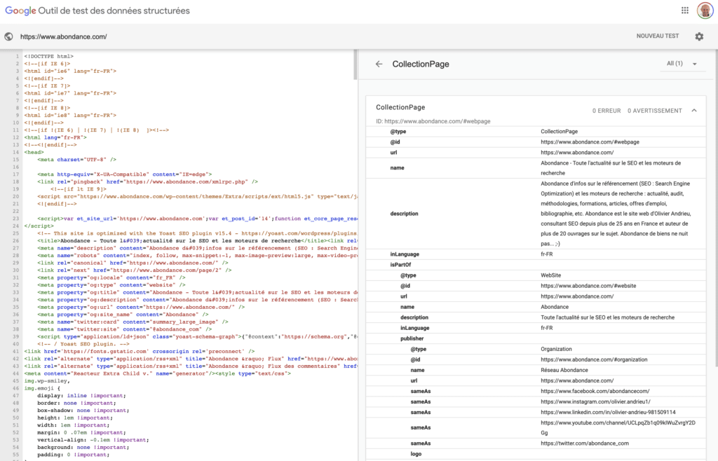Screen dimensions: 718x461
Task: Open the user account avatar
Action: pyautogui.click(x=705, y=11)
